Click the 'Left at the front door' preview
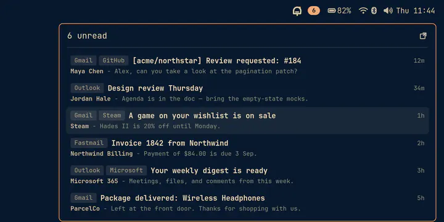 click(x=206, y=208)
